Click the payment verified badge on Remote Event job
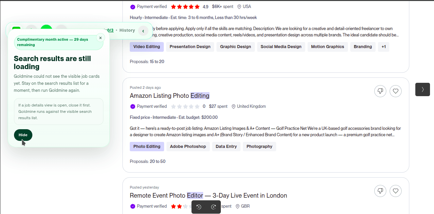Viewport: 434px width, 214px height. point(133,206)
